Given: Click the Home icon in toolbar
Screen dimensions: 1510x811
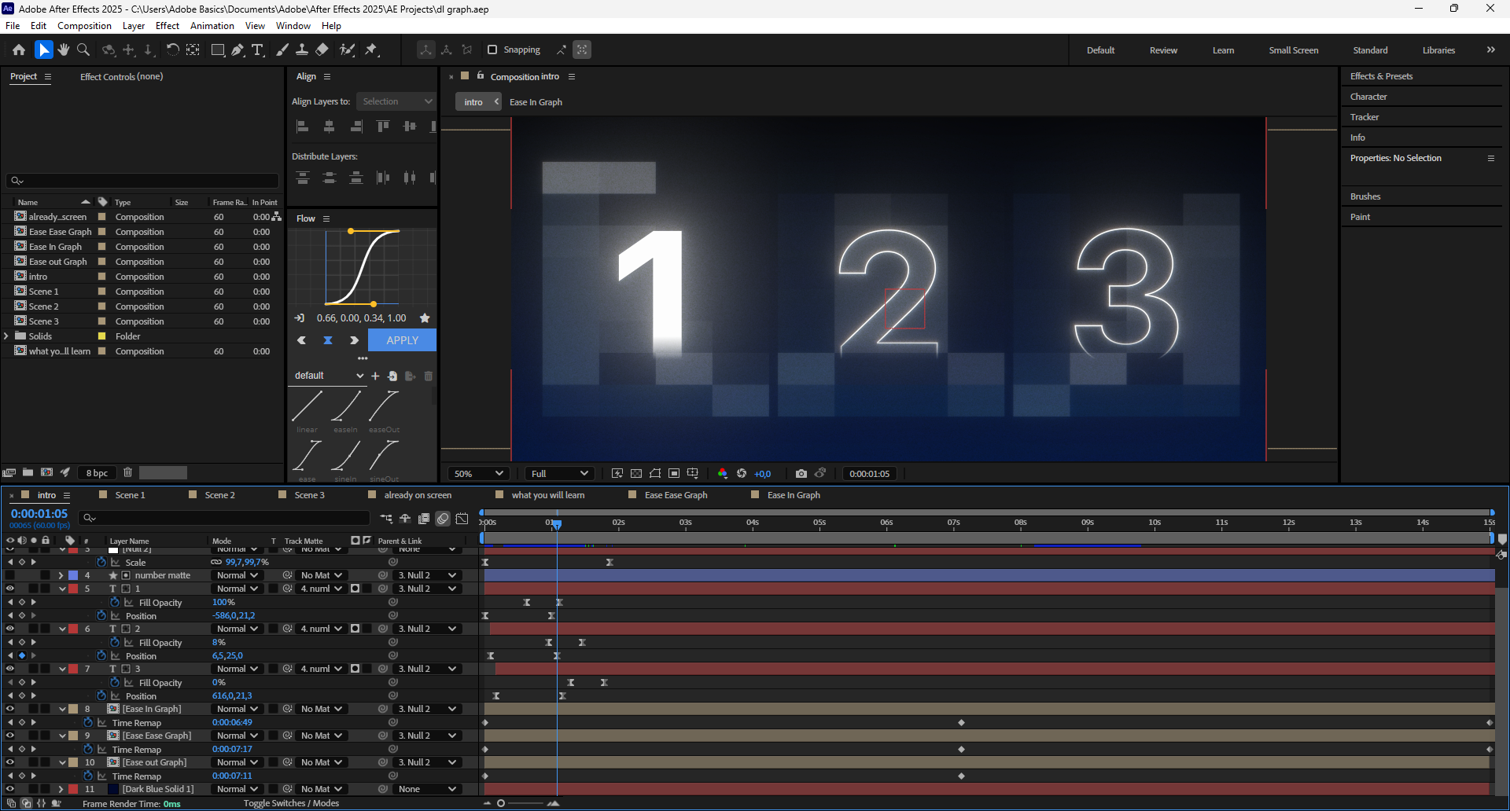Looking at the screenshot, I should pyautogui.click(x=19, y=50).
